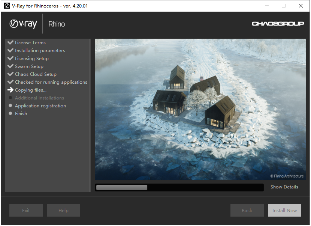Click the V-Ray logo in header
This screenshot has height=226, width=311.
coord(23,24)
